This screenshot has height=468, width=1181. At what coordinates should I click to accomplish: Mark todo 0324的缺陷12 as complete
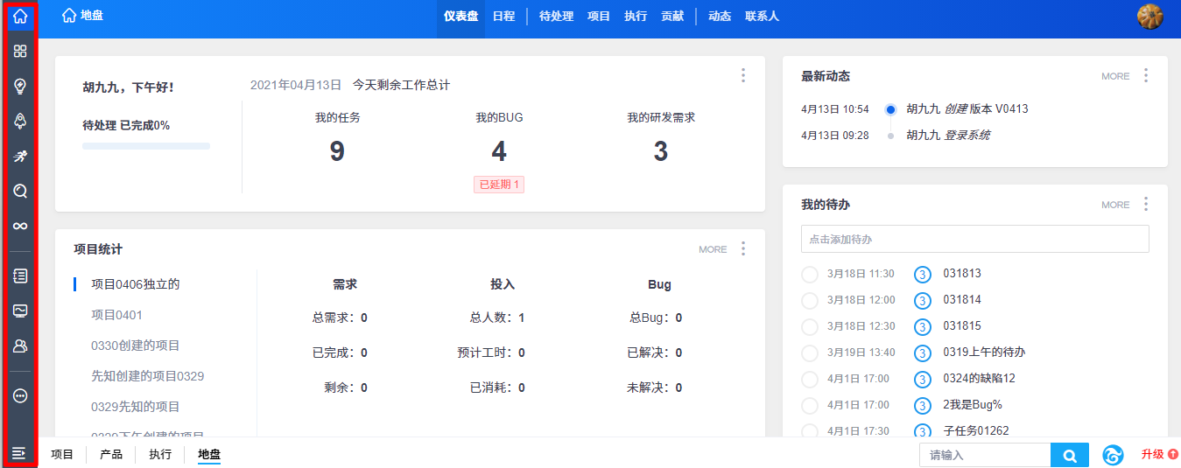[810, 380]
